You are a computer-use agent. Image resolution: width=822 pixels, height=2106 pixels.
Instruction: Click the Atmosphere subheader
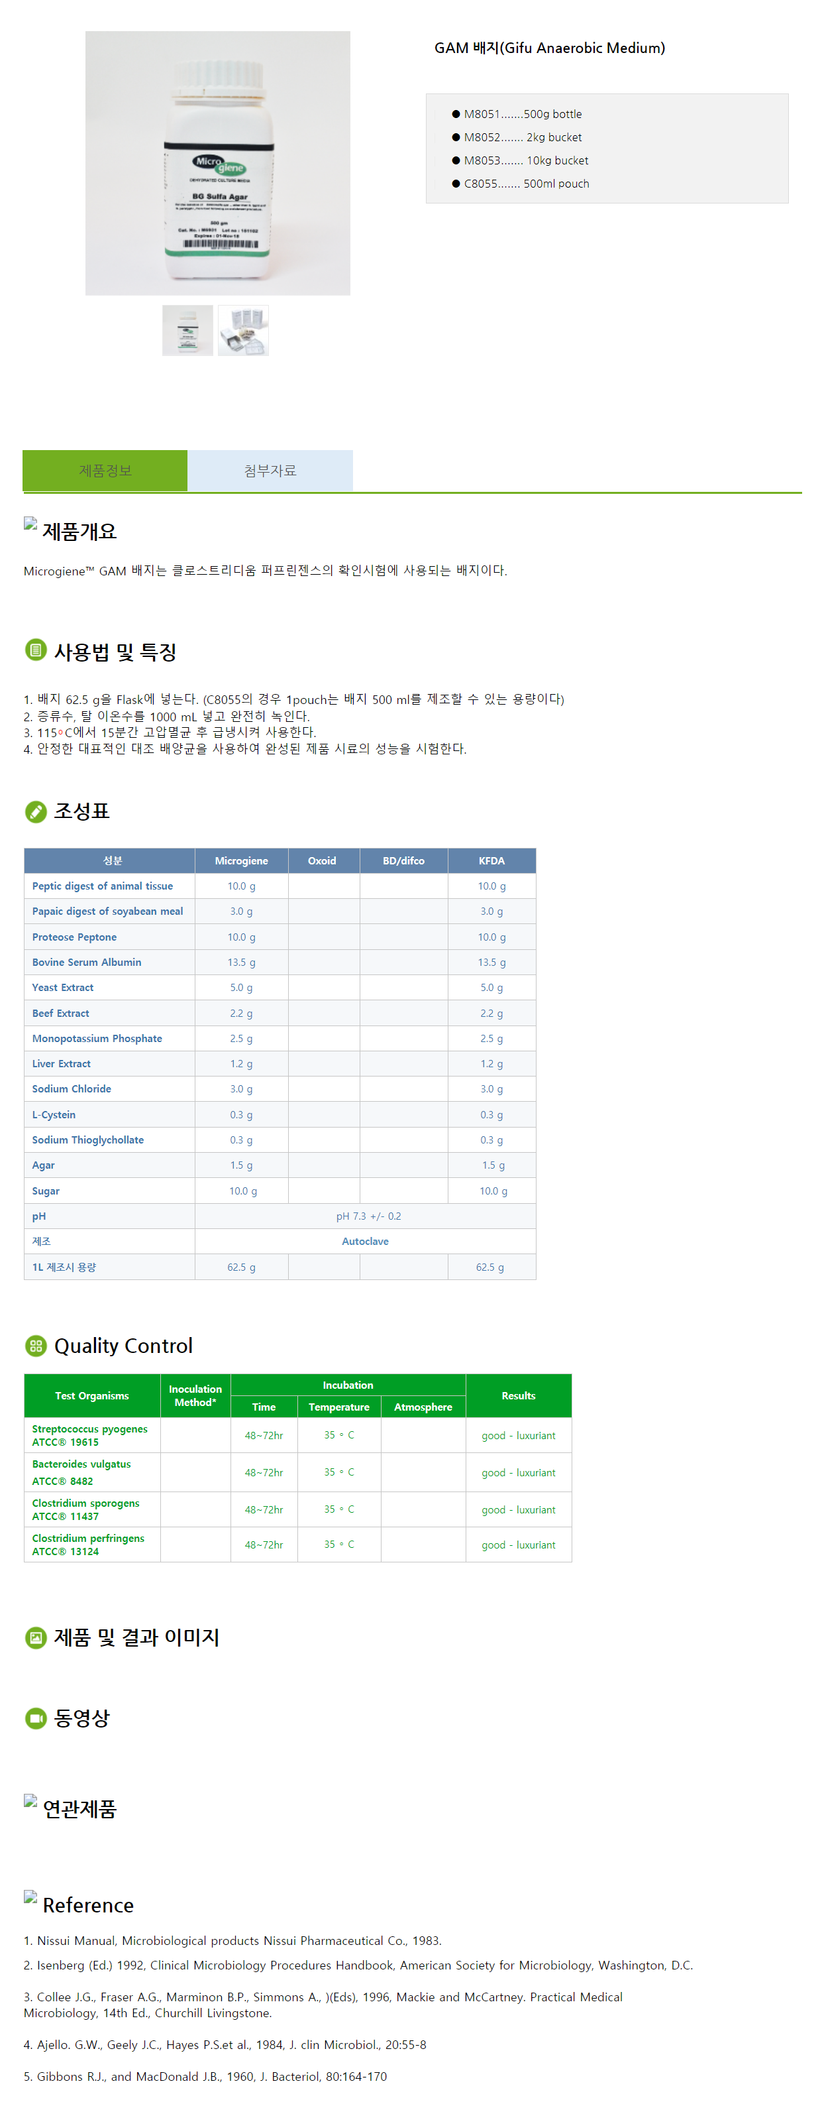(x=423, y=1407)
